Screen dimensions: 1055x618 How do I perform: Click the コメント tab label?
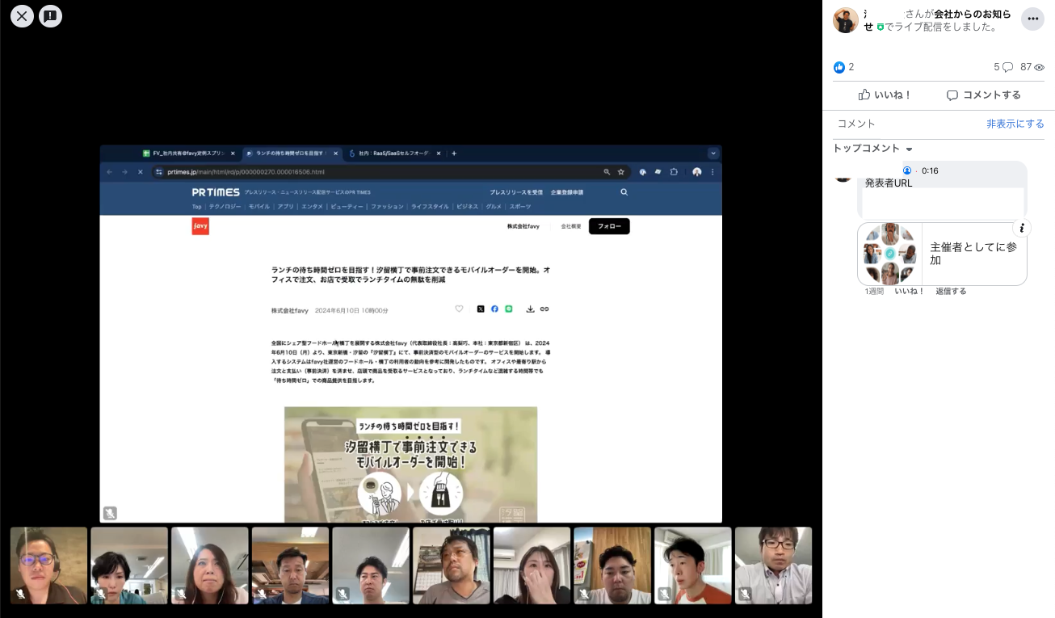point(856,124)
